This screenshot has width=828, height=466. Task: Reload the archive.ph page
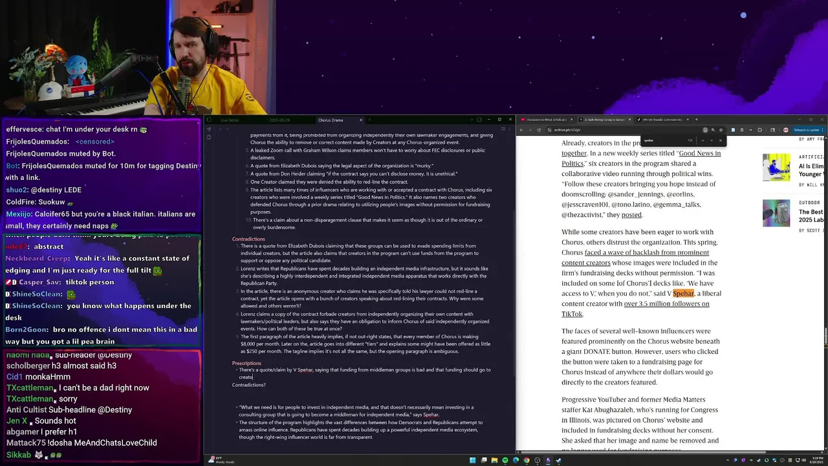539,130
